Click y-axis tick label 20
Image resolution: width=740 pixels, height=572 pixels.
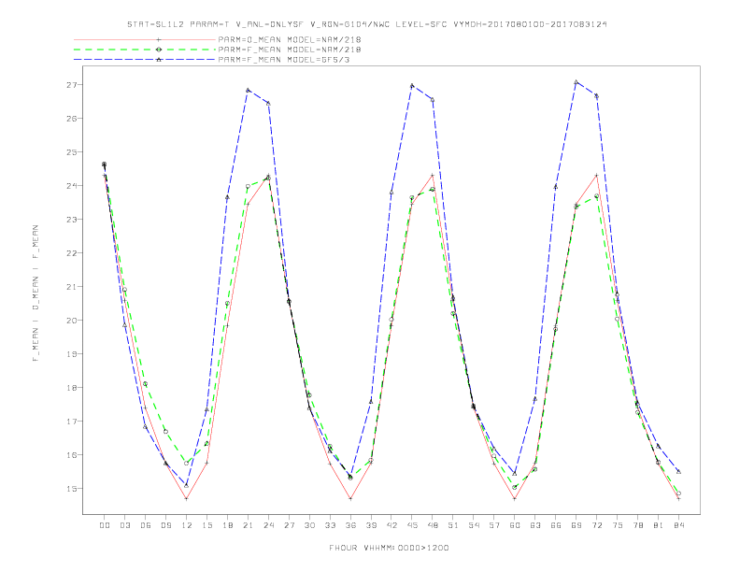(72, 321)
